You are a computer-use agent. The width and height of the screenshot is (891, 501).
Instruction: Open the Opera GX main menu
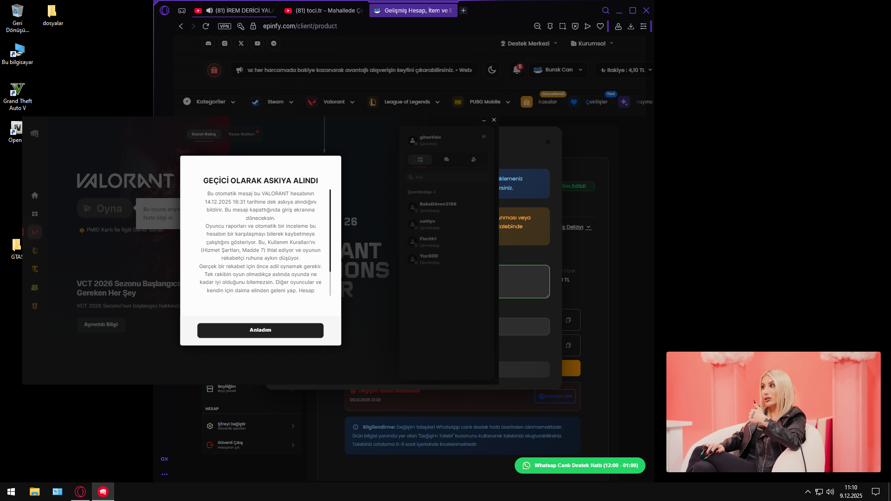pos(164,10)
